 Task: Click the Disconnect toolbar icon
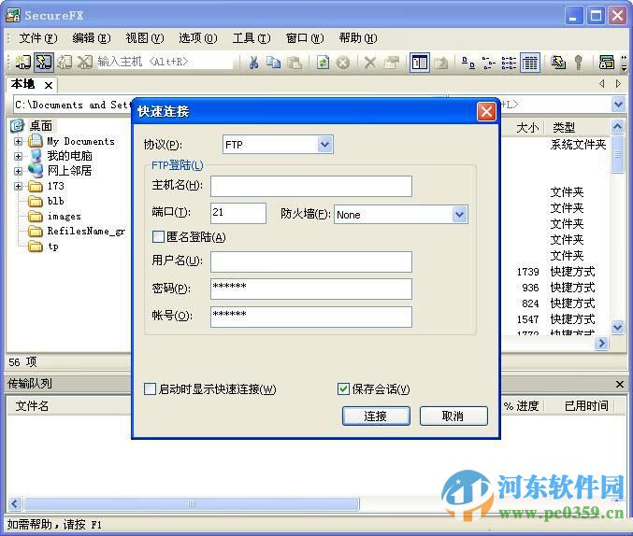pyautogui.click(x=85, y=63)
